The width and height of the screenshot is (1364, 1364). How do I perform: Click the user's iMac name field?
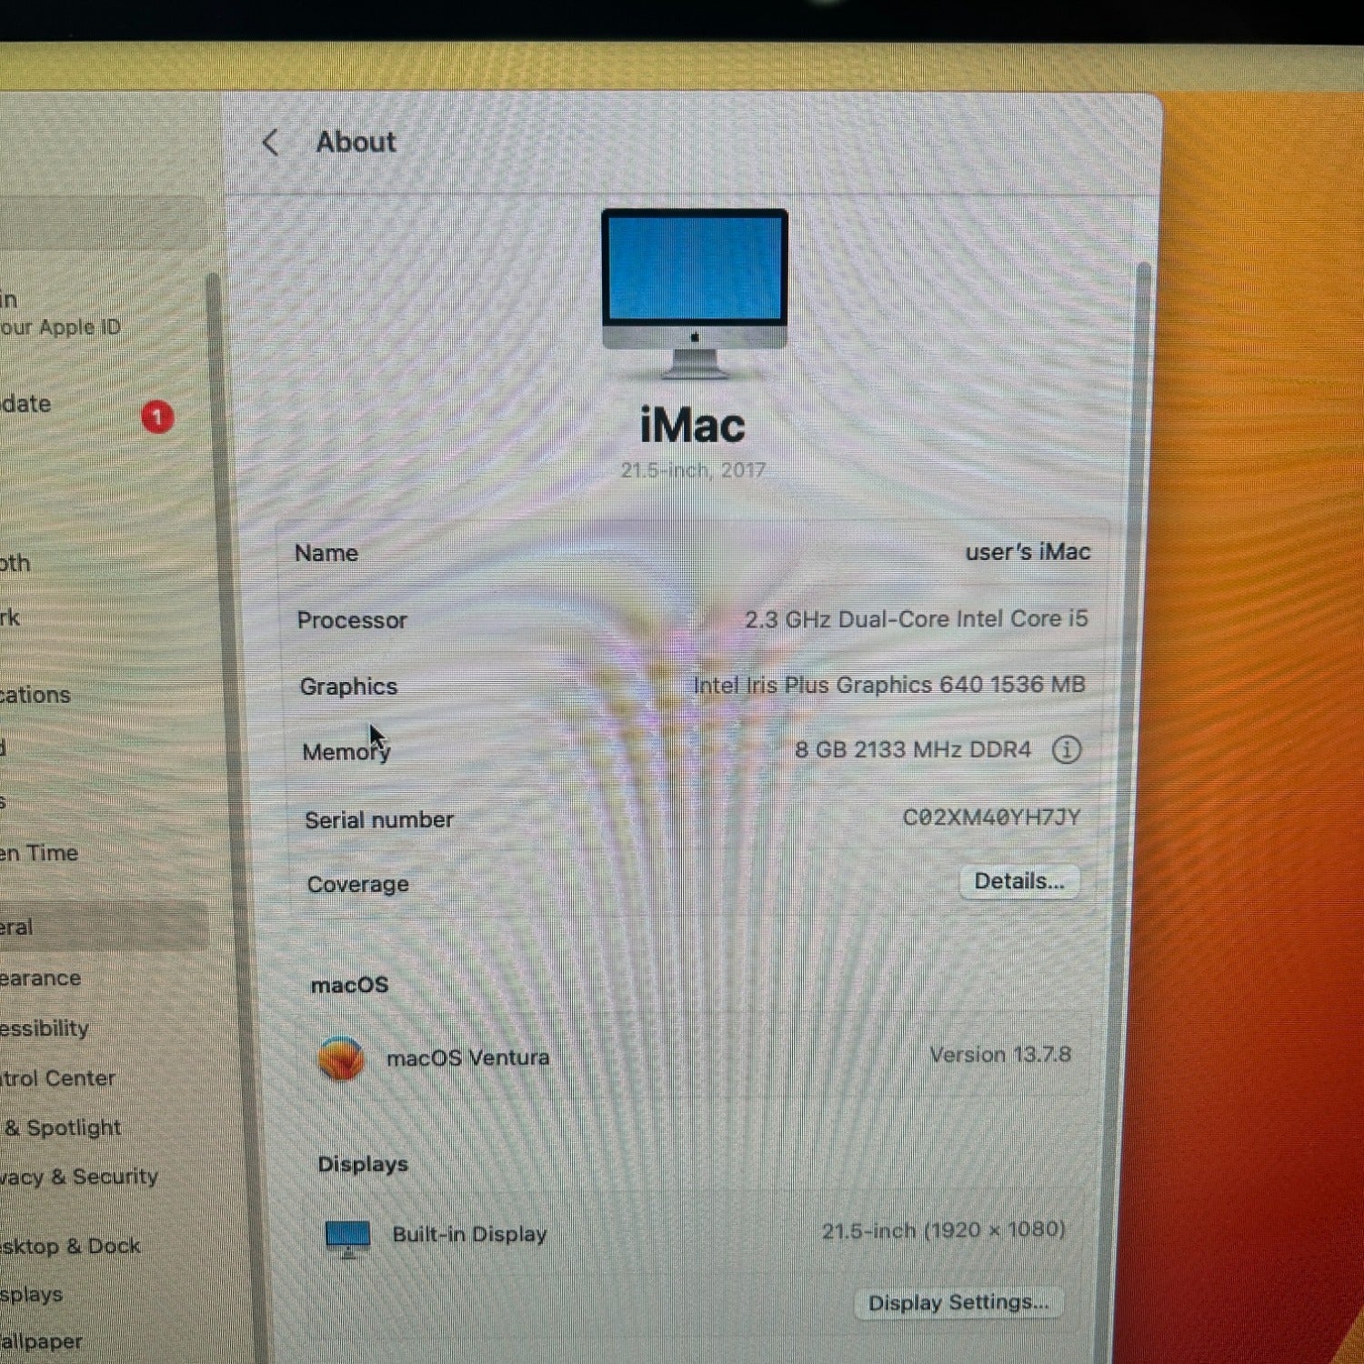click(1028, 552)
